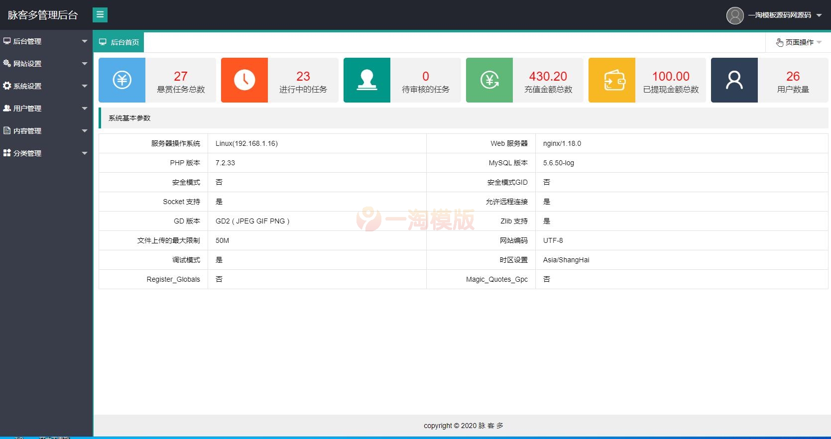
Task: Click the 安全模式GID label
Action: (x=507, y=182)
